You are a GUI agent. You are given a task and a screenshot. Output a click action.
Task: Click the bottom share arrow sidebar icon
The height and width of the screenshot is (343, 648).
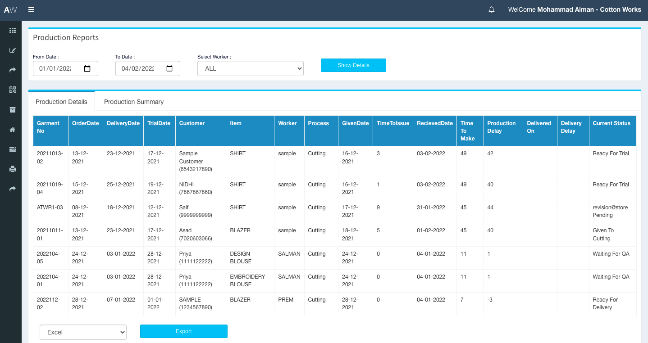tap(13, 189)
